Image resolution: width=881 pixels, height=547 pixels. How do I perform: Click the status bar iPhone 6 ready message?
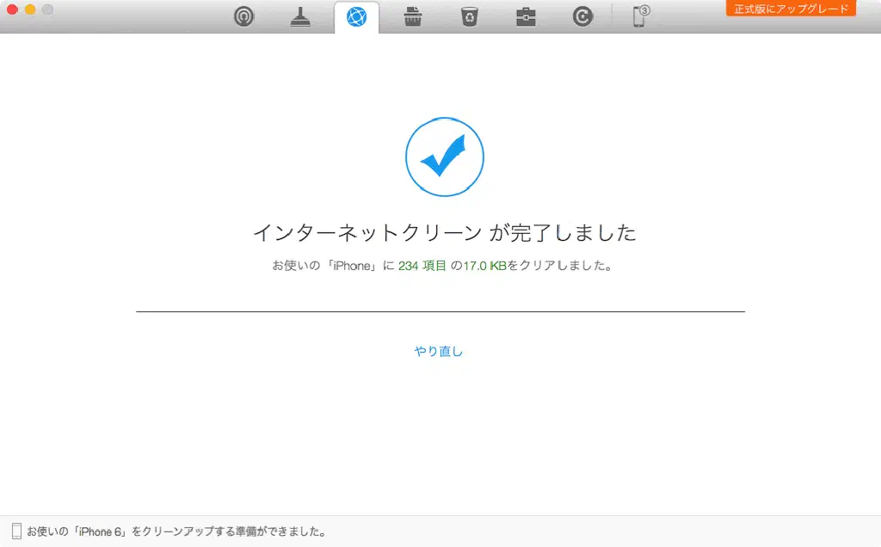point(176,532)
